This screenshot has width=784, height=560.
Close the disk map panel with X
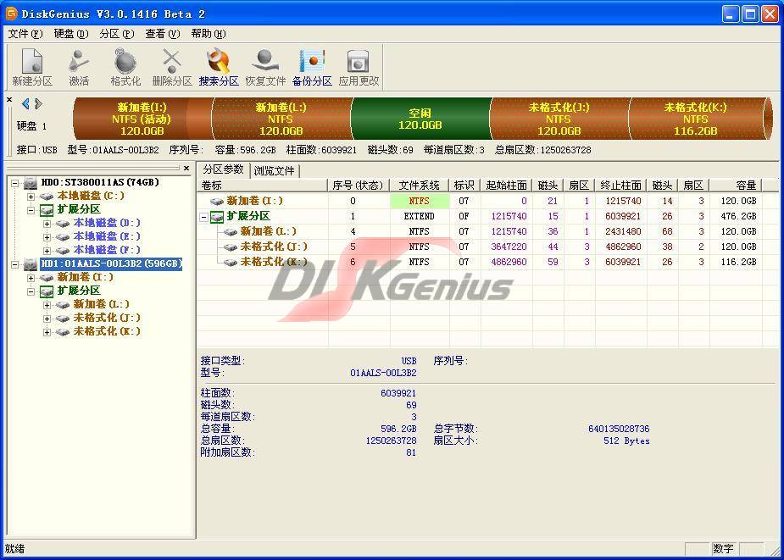click(x=9, y=100)
